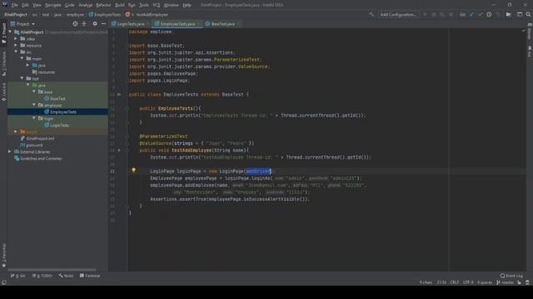Select pom.xml in project tree

click(32, 145)
